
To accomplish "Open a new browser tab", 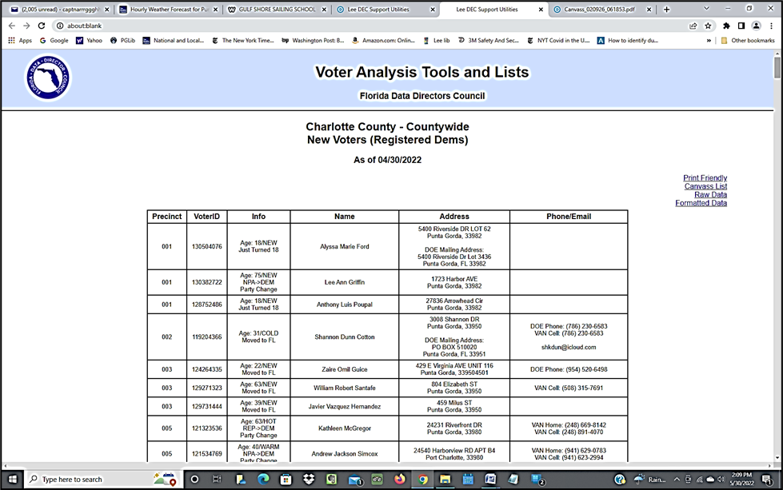I will pos(667,10).
